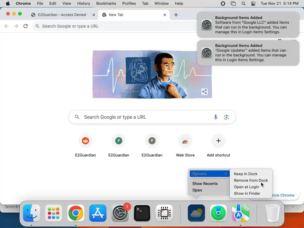Open the Bookmarks menu
Image resolution: width=304 pixels, height=228 pixels.
[x=106, y=4]
